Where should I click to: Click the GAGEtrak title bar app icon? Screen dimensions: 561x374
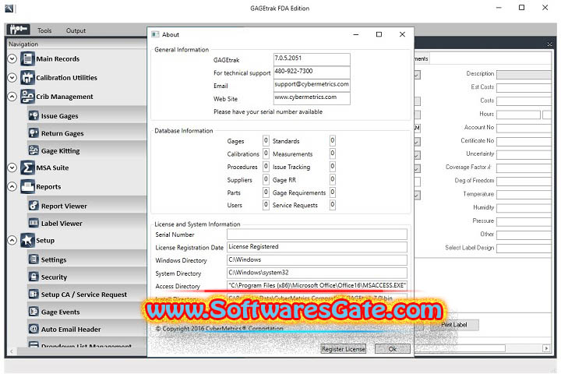9,9
